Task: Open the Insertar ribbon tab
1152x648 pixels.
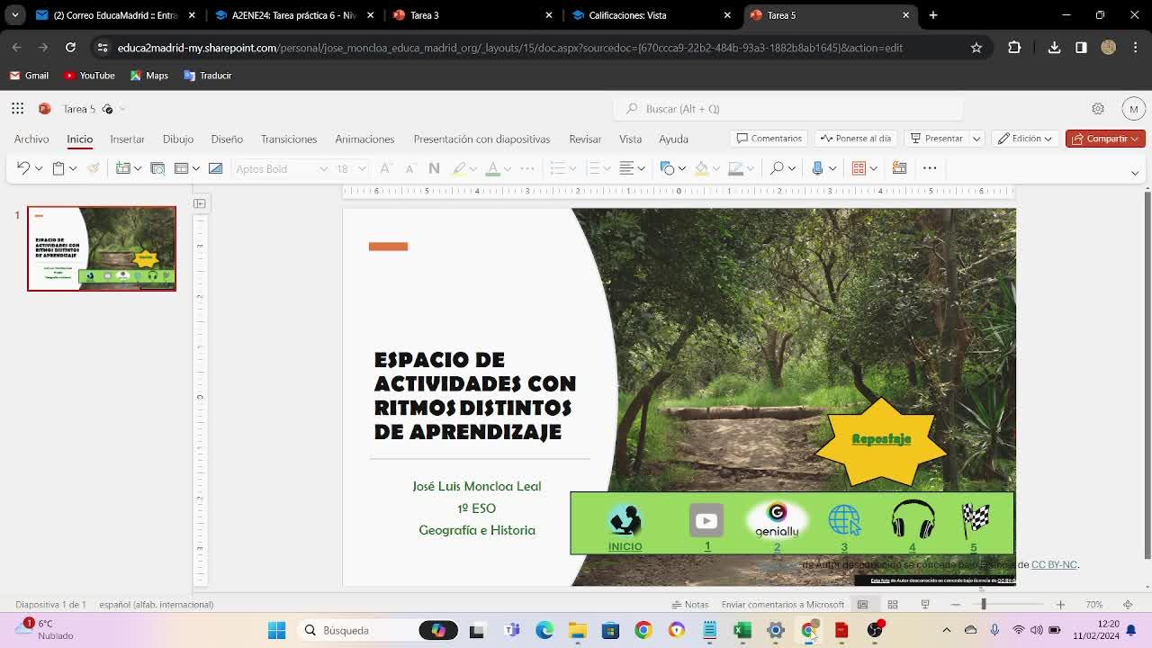Action: [x=127, y=139]
